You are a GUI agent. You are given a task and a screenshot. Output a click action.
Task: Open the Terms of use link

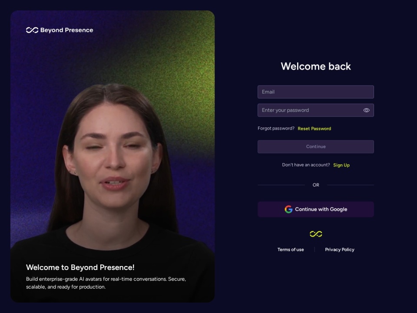point(291,250)
